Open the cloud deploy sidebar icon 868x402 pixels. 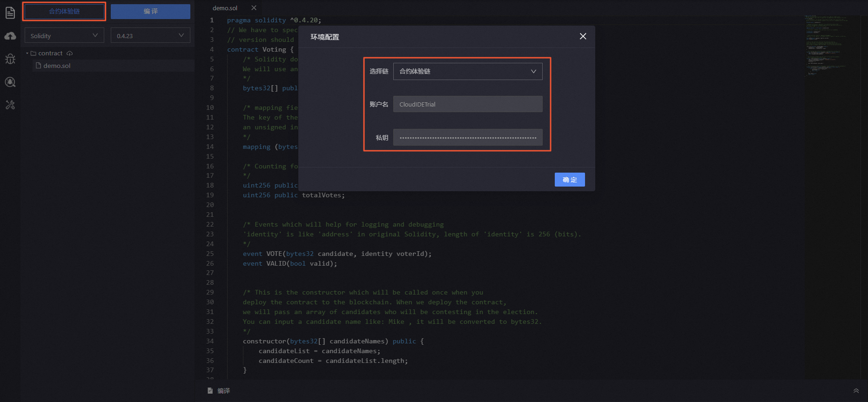point(10,36)
